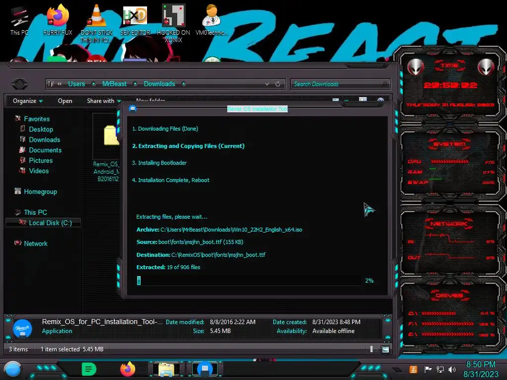
Task: Open SEX EDITOR HxD desktop shortcut
Action: click(x=135, y=20)
